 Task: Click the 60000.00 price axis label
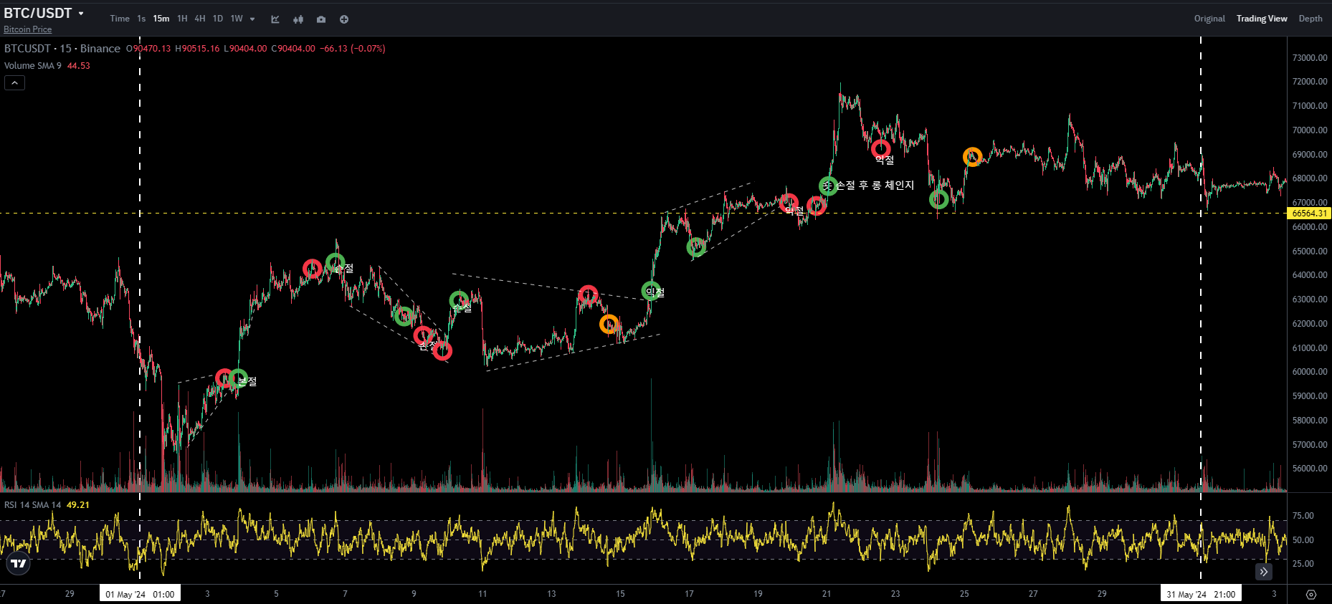point(1310,372)
